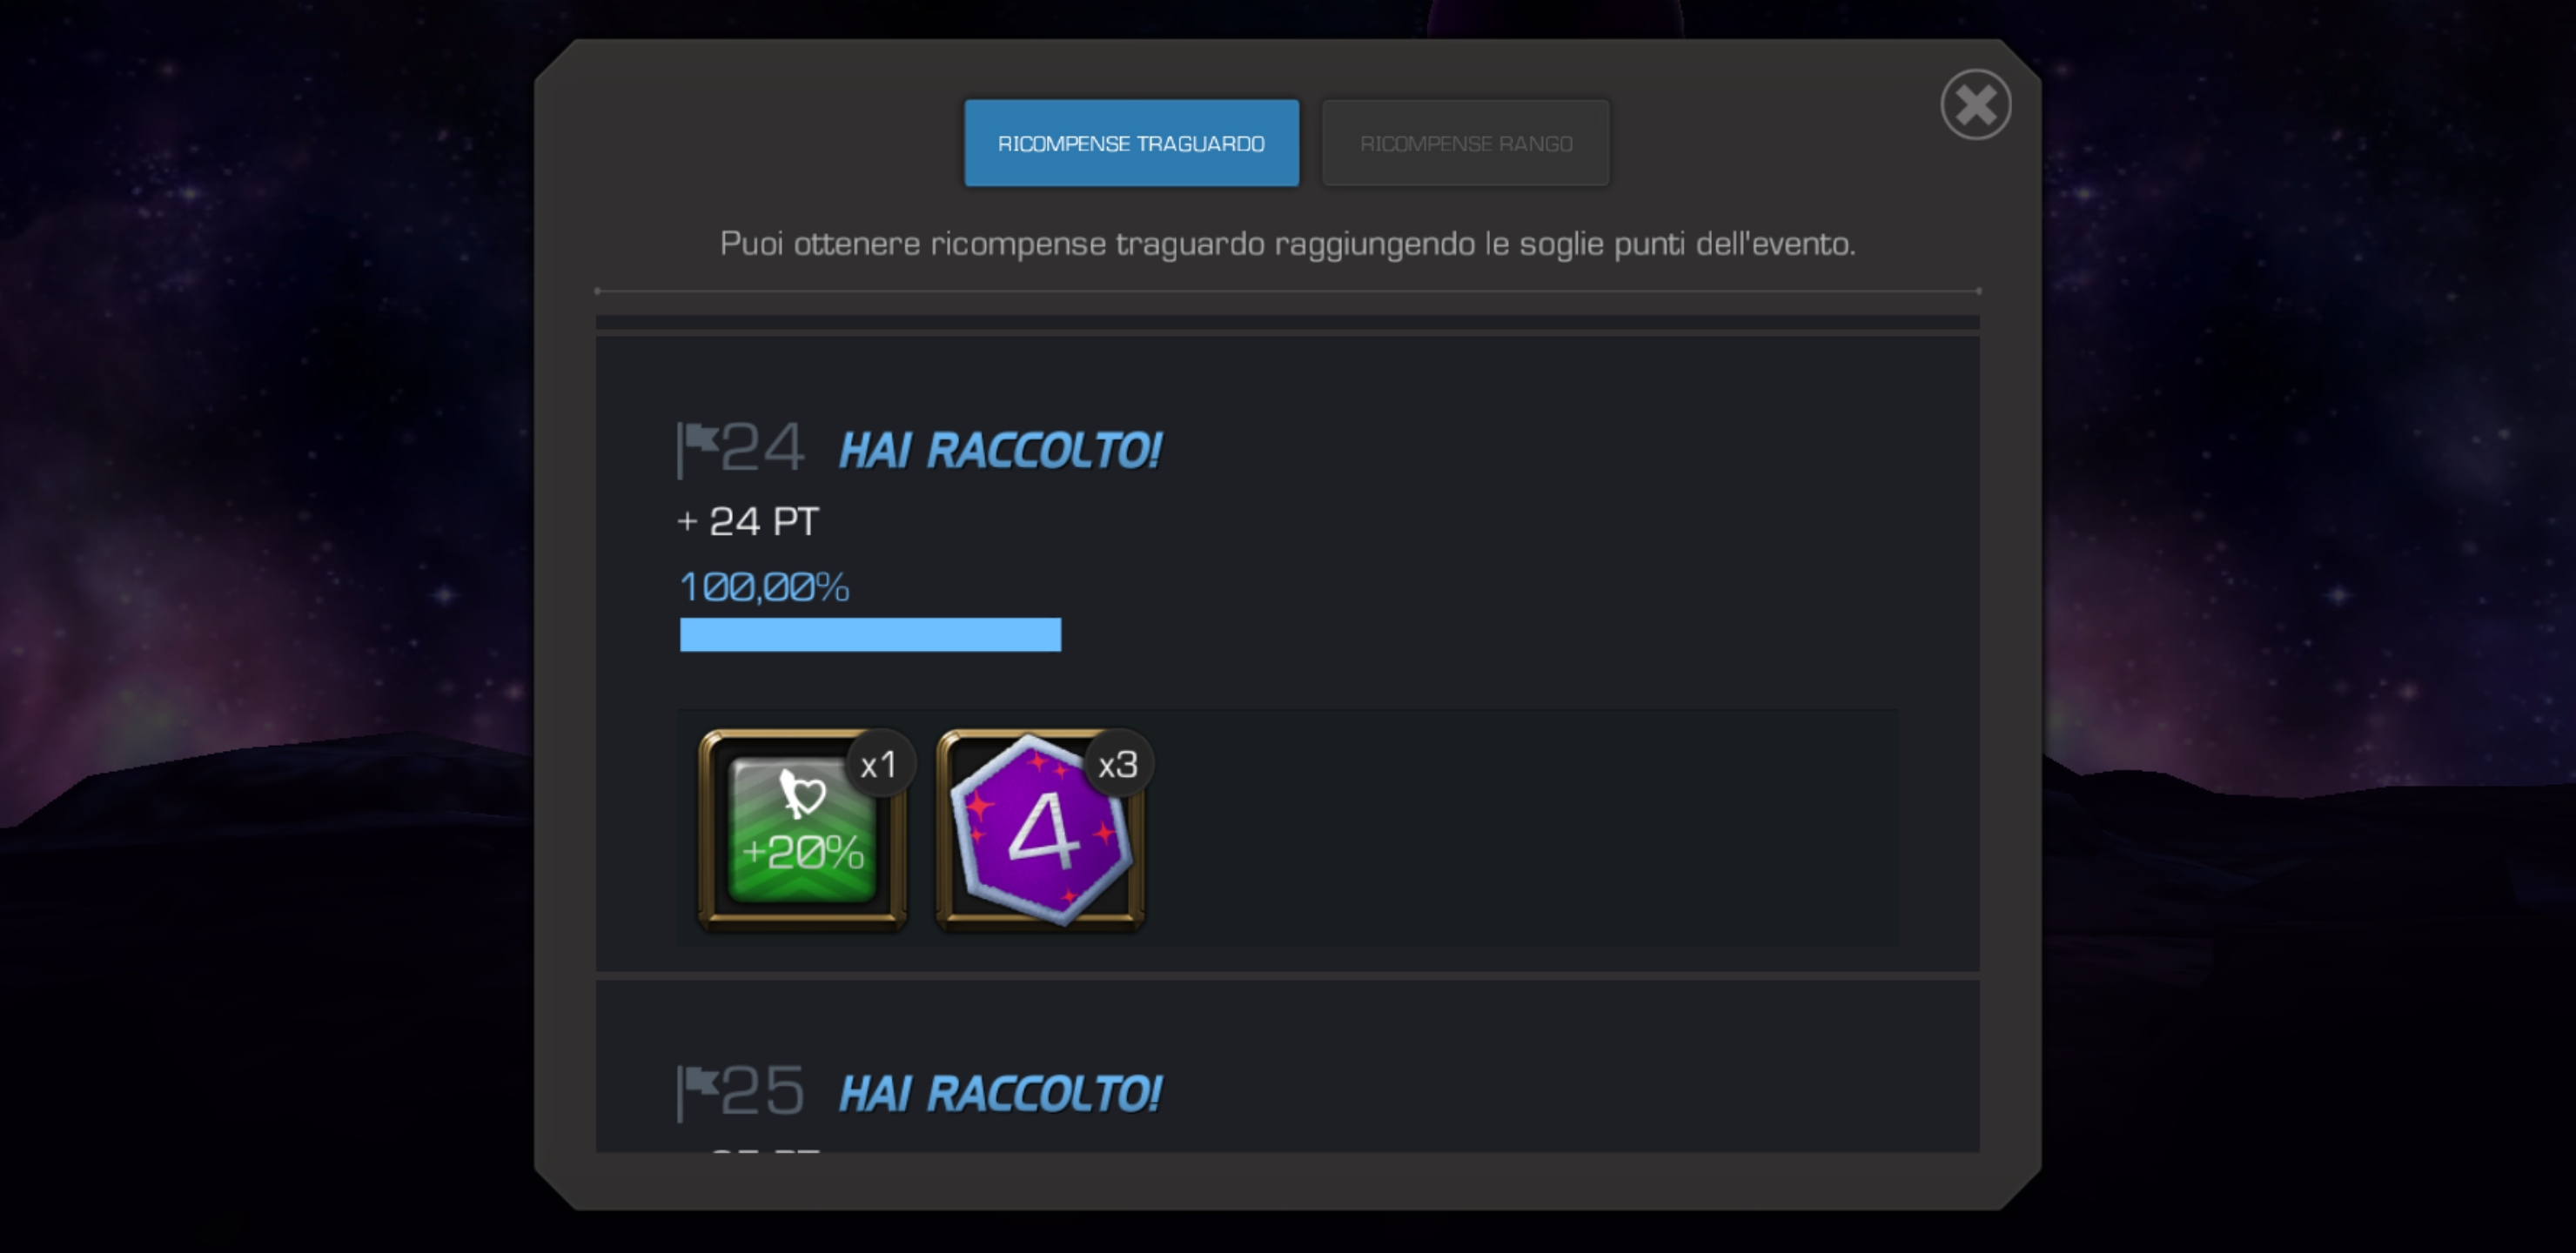Tap the flag icon beside milestone 25
2576x1253 pixels.
click(x=697, y=1093)
